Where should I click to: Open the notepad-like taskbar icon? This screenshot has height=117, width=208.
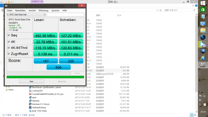click(x=203, y=16)
